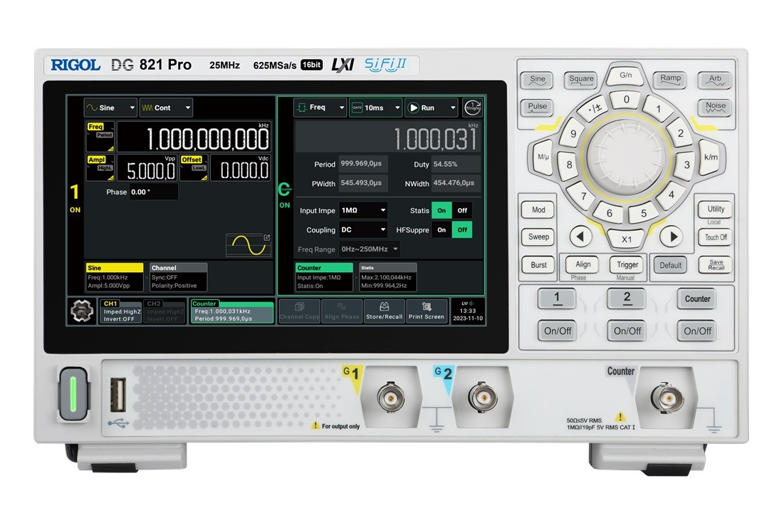Tap the Store/Recall icon on screen

pyautogui.click(x=384, y=311)
